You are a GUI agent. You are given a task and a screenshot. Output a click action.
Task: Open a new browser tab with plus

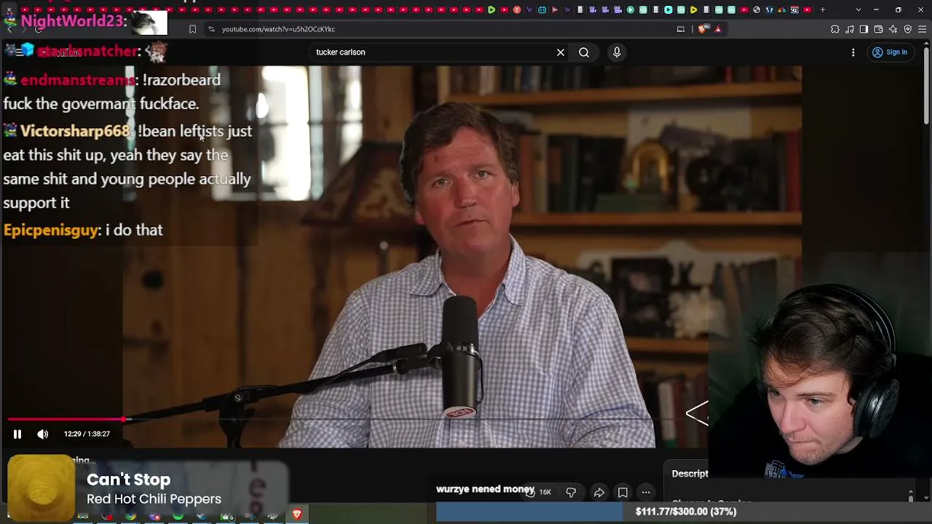pos(823,9)
